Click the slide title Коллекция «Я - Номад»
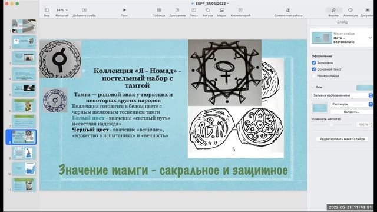Image resolution: width=377 pixels, height=212 pixels. click(137, 78)
